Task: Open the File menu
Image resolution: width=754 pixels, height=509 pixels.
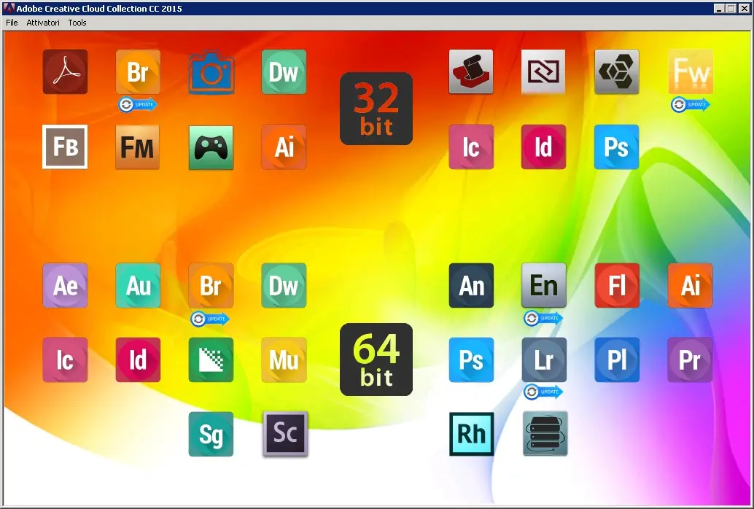Action: coord(12,23)
